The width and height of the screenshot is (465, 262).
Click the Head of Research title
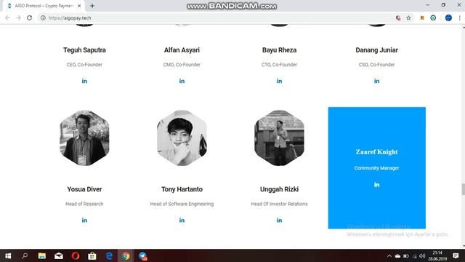(84, 204)
